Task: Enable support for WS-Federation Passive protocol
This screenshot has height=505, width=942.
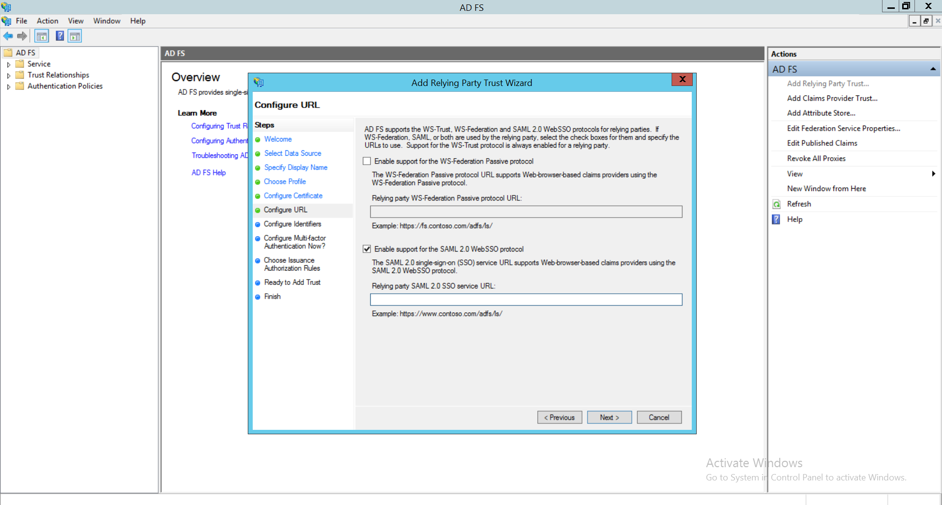Action: pyautogui.click(x=367, y=161)
